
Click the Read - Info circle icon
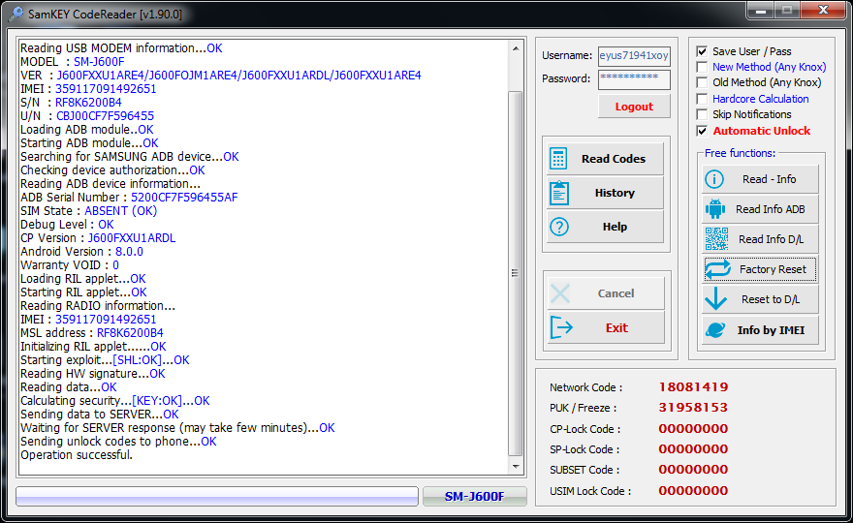714,179
